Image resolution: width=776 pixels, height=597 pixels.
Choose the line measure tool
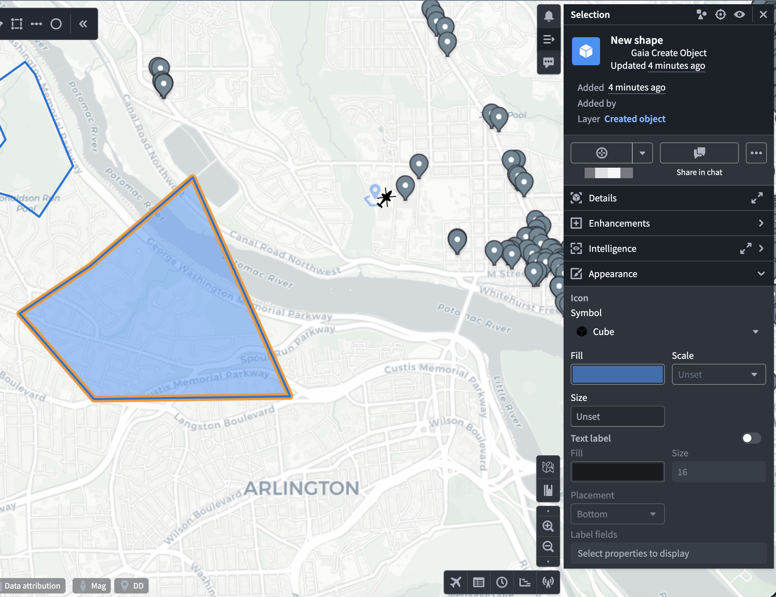tap(36, 24)
